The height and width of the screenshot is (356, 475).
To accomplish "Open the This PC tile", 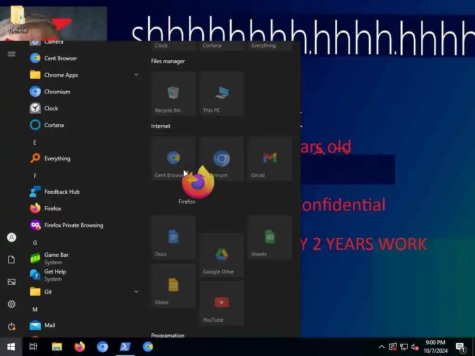I will click(222, 94).
